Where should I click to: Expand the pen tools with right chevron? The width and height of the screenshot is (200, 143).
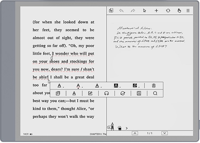point(126,128)
